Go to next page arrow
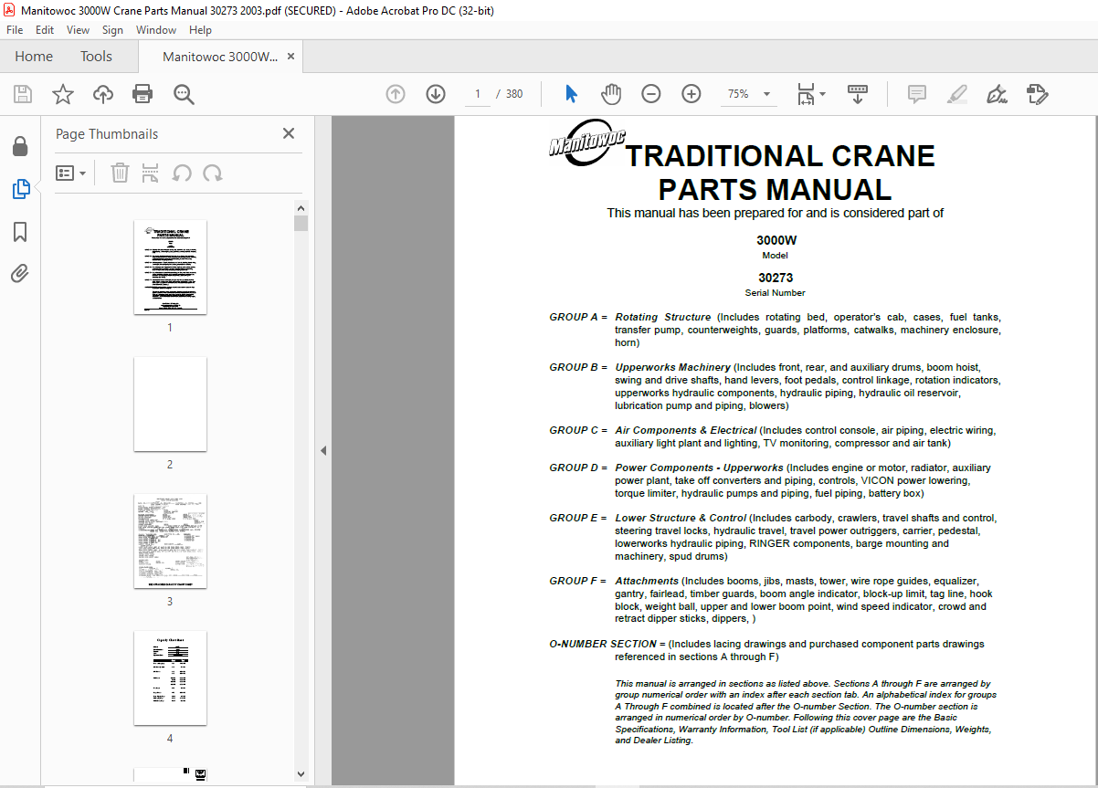The width and height of the screenshot is (1098, 788). (436, 94)
